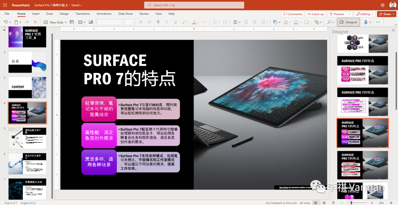398x205 pixels.
Task: Open the File menu
Action: [7, 14]
